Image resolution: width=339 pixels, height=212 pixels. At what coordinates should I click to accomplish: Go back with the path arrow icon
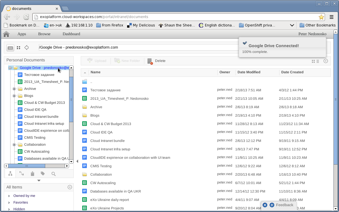(27, 47)
